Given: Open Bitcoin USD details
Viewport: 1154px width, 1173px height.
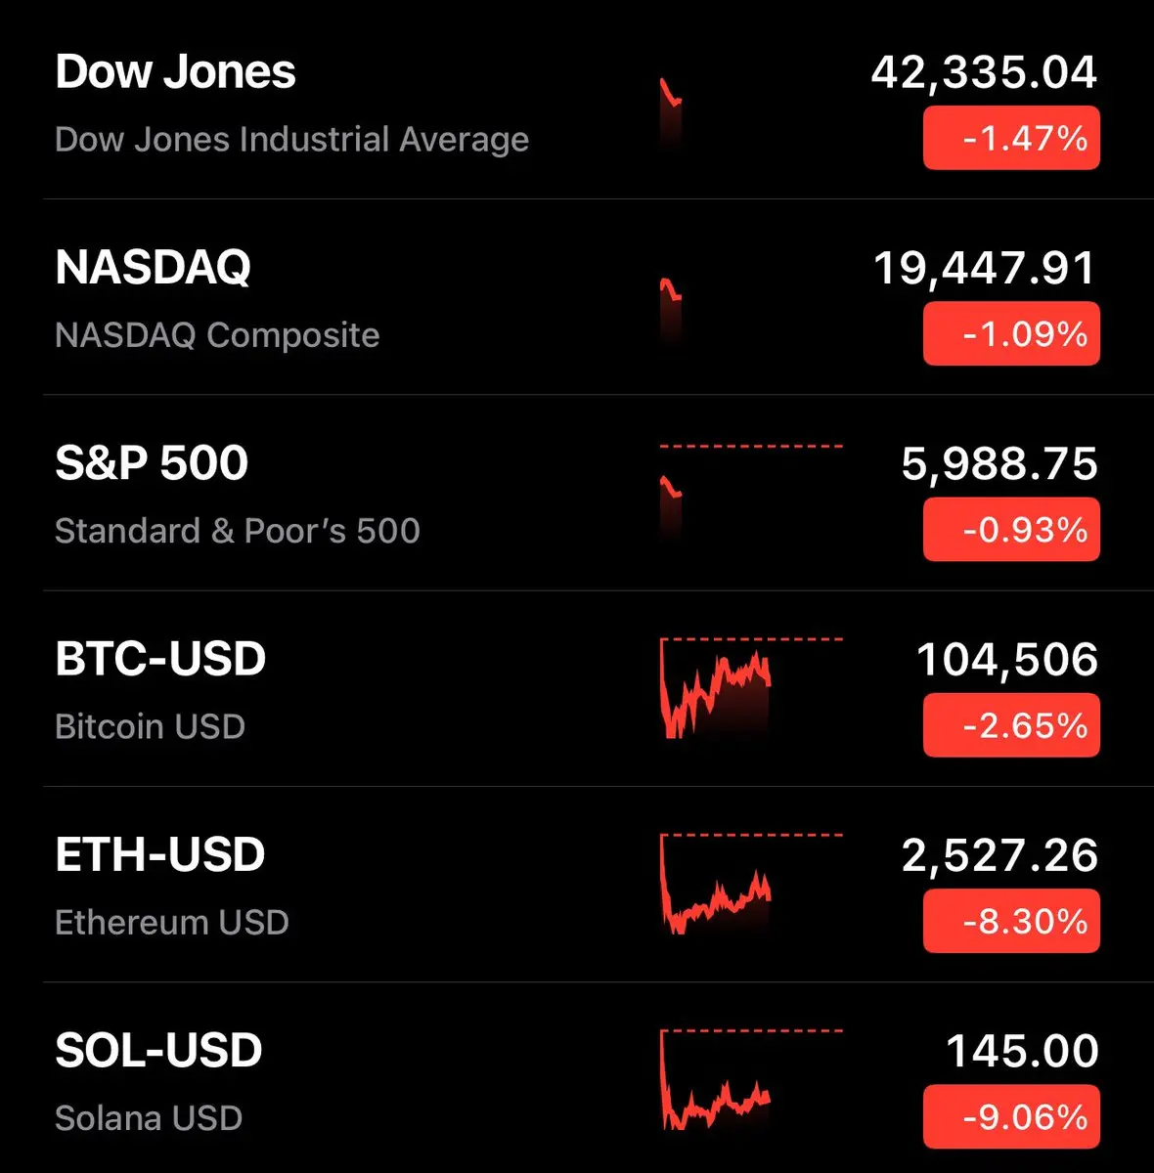Looking at the screenshot, I should click(x=150, y=726).
